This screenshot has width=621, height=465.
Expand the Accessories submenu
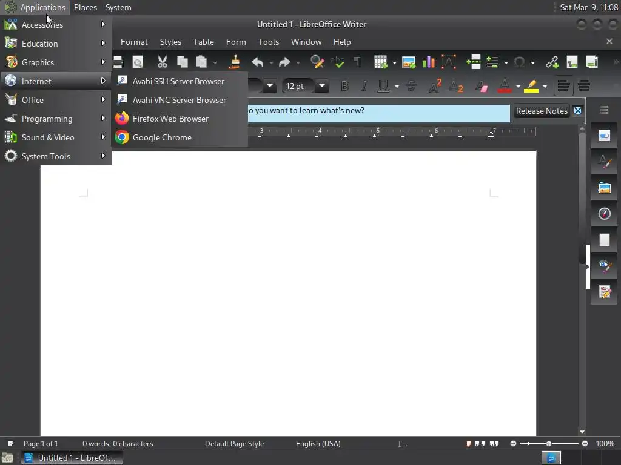tap(56, 24)
